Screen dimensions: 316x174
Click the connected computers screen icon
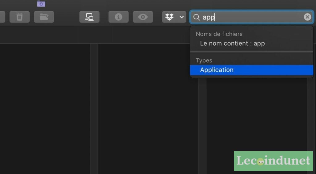(89, 17)
